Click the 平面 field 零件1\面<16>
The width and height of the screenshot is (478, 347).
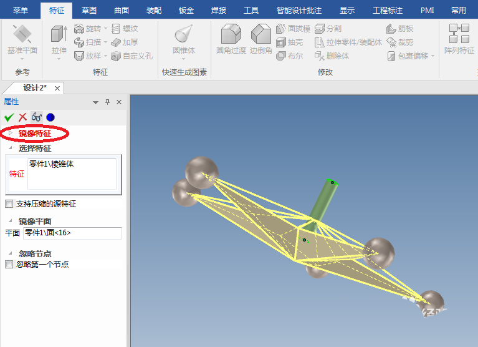tap(72, 233)
